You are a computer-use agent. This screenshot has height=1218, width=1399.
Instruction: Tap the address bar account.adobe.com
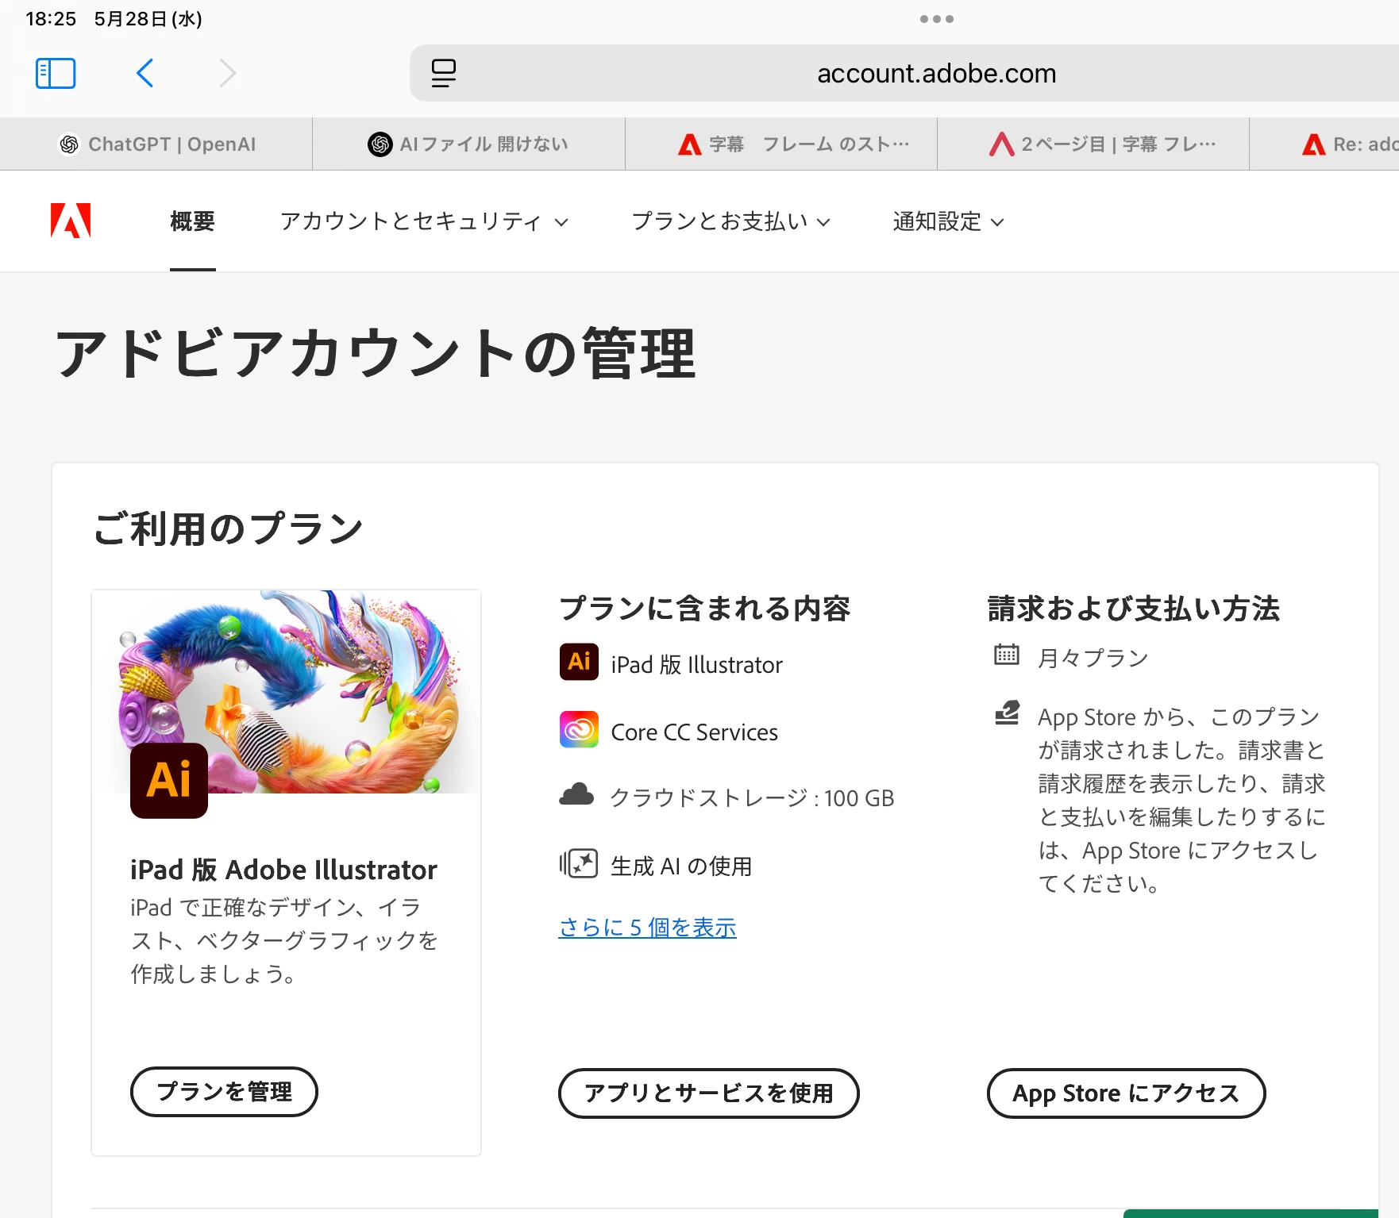(936, 73)
